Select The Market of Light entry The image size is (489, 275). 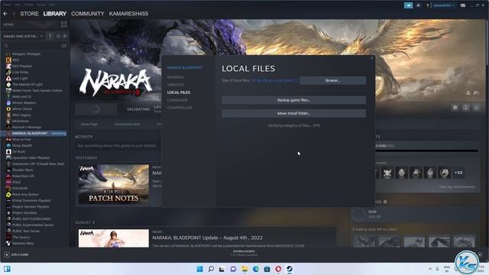pos(28,85)
